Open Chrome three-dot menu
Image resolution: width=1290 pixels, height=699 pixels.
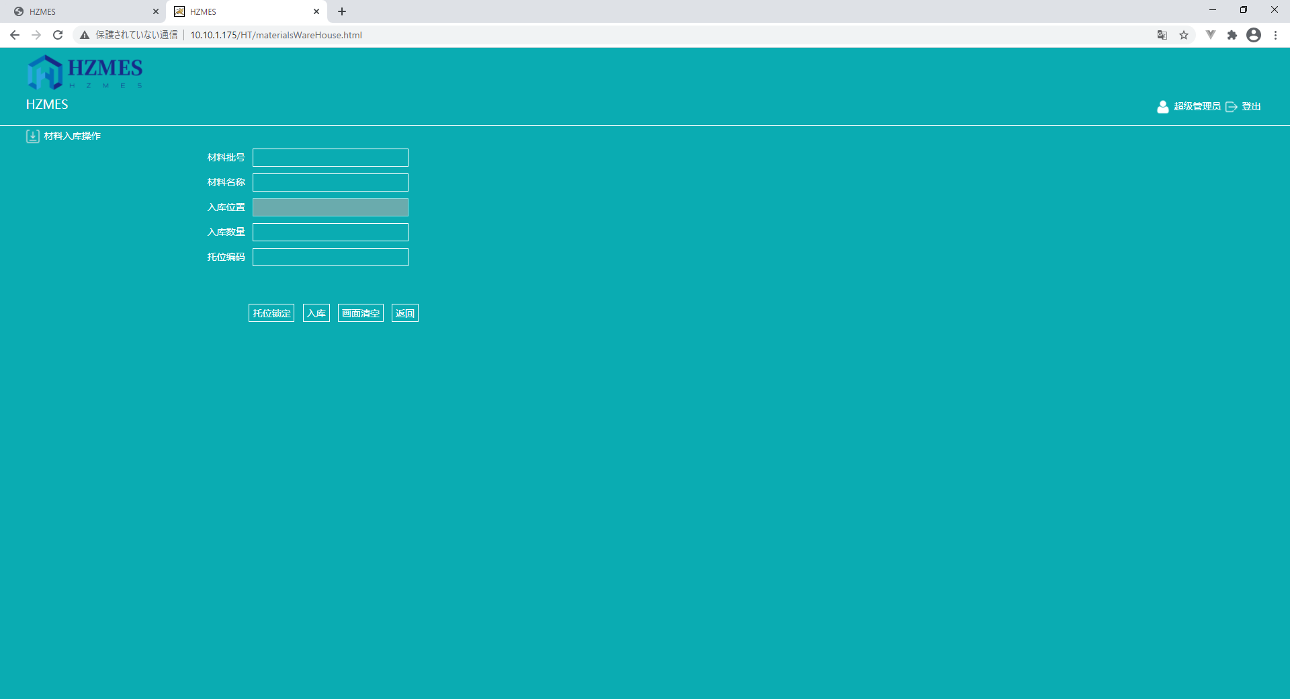pyautogui.click(x=1275, y=35)
